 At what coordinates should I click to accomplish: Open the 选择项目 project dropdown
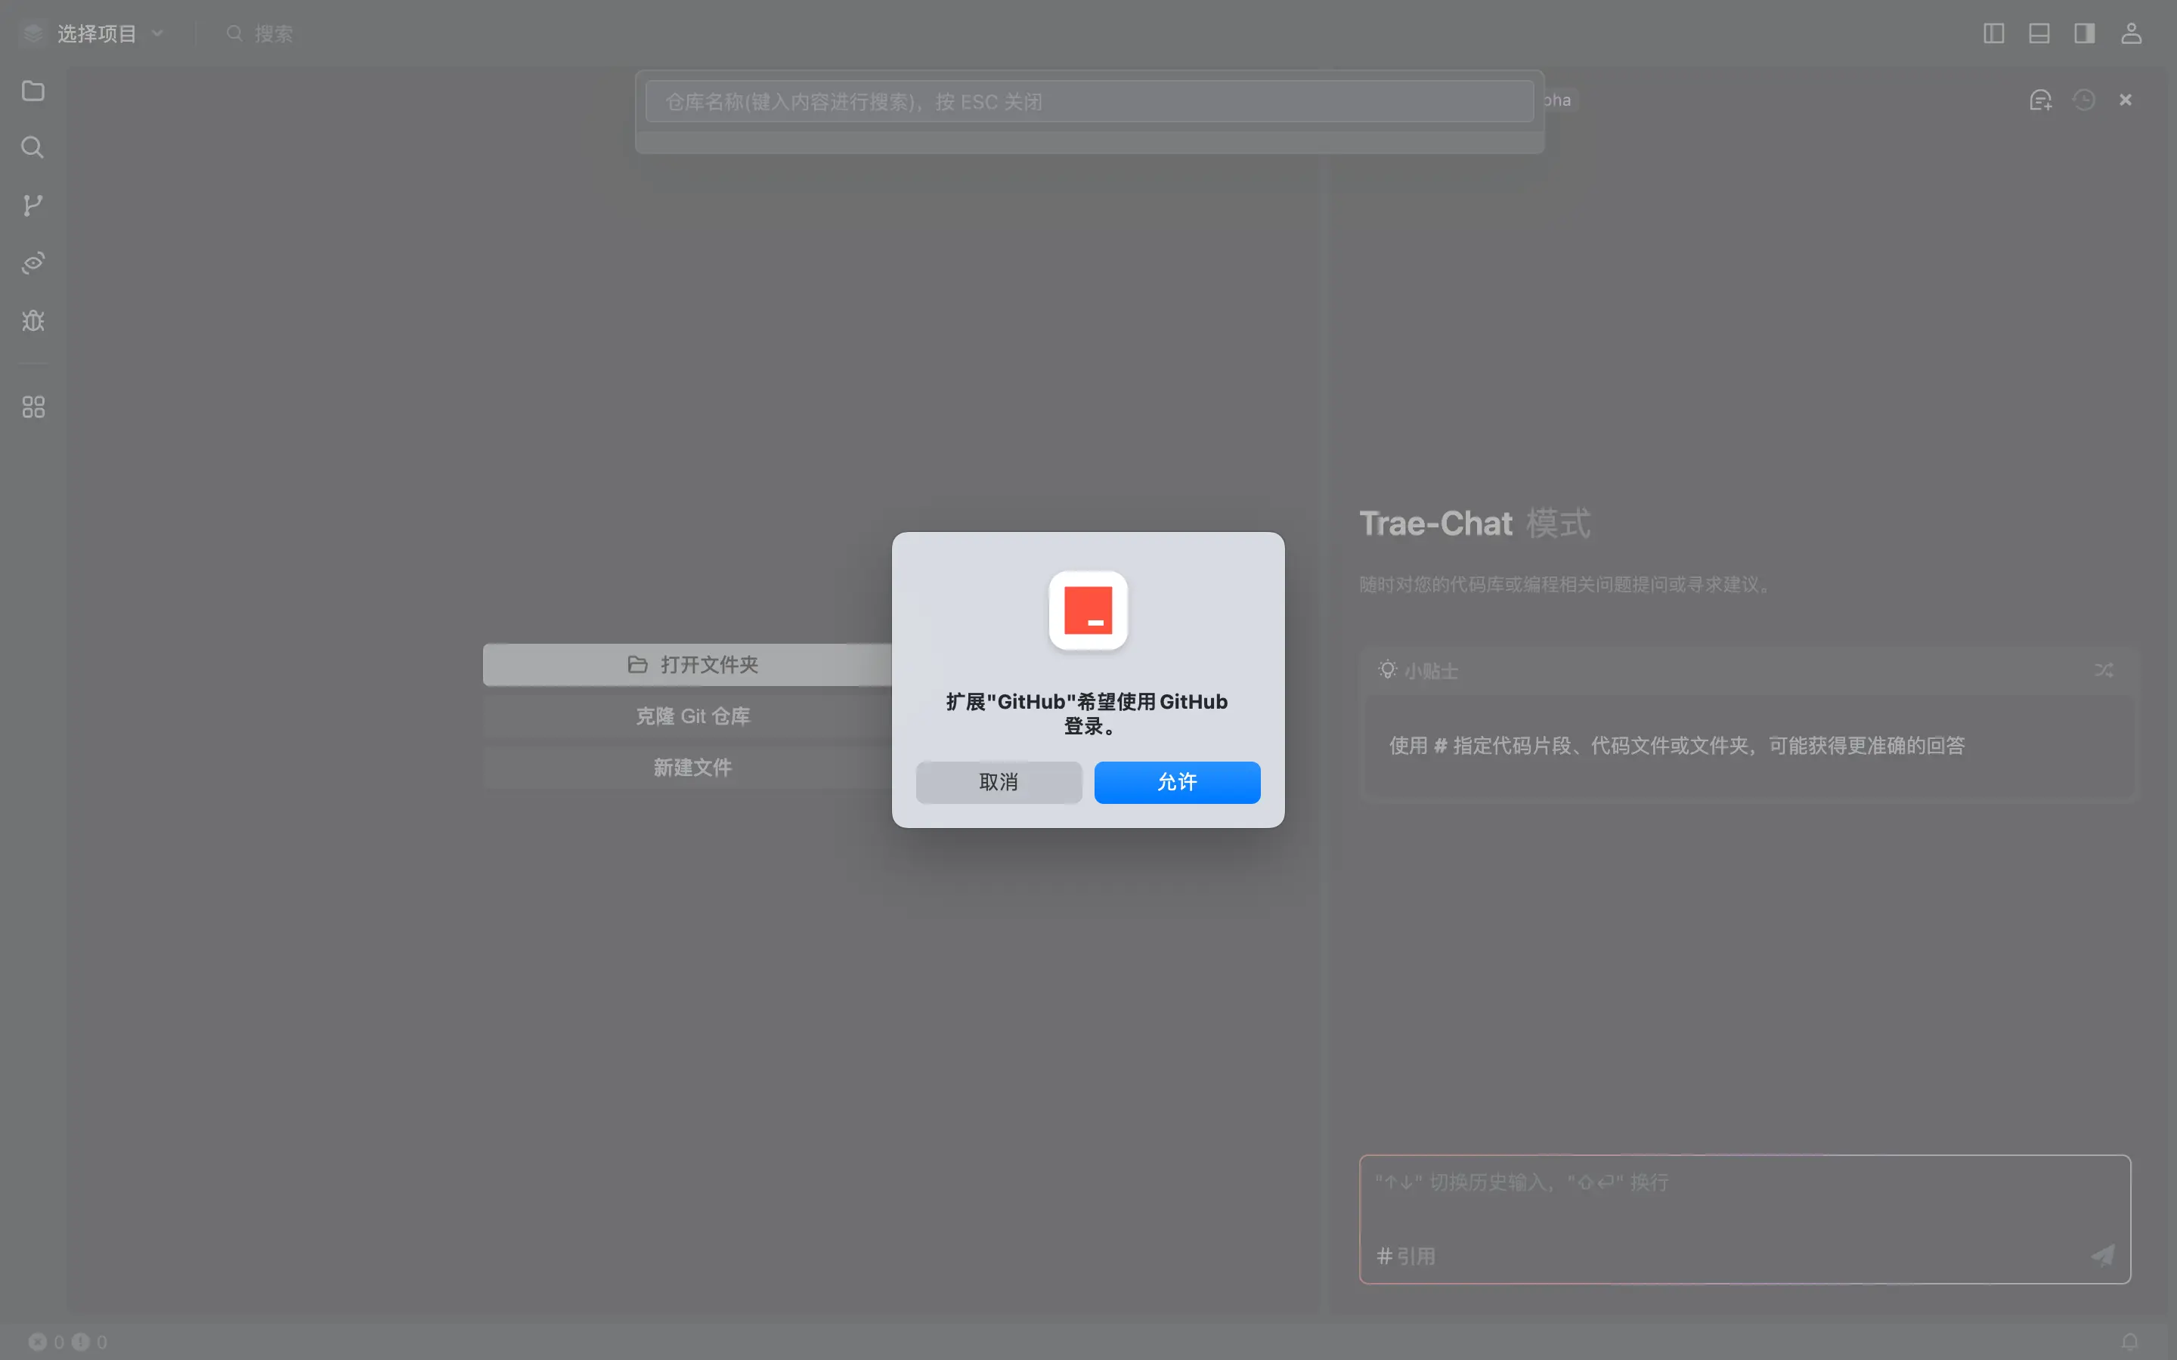108,33
